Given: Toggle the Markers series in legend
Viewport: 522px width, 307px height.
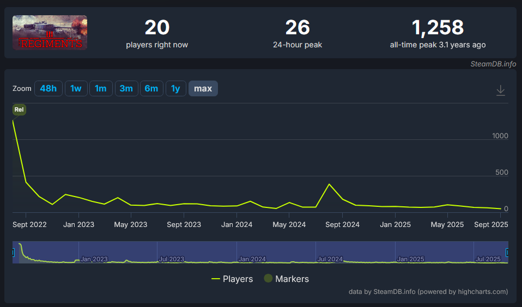Looking at the screenshot, I should (x=286, y=279).
